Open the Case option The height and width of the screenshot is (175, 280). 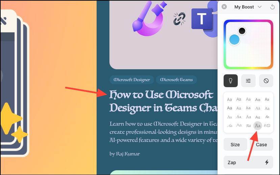pyautogui.click(x=261, y=144)
